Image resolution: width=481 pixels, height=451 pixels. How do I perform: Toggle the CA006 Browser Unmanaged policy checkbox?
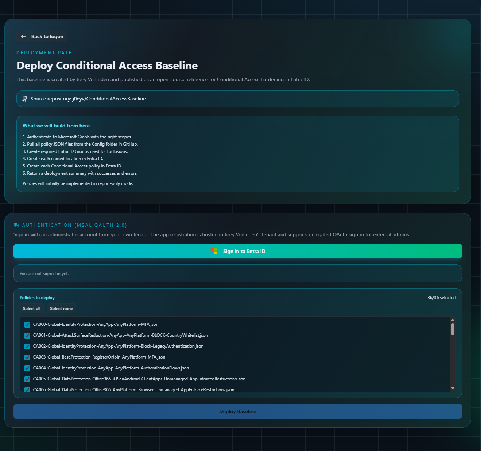click(x=27, y=389)
